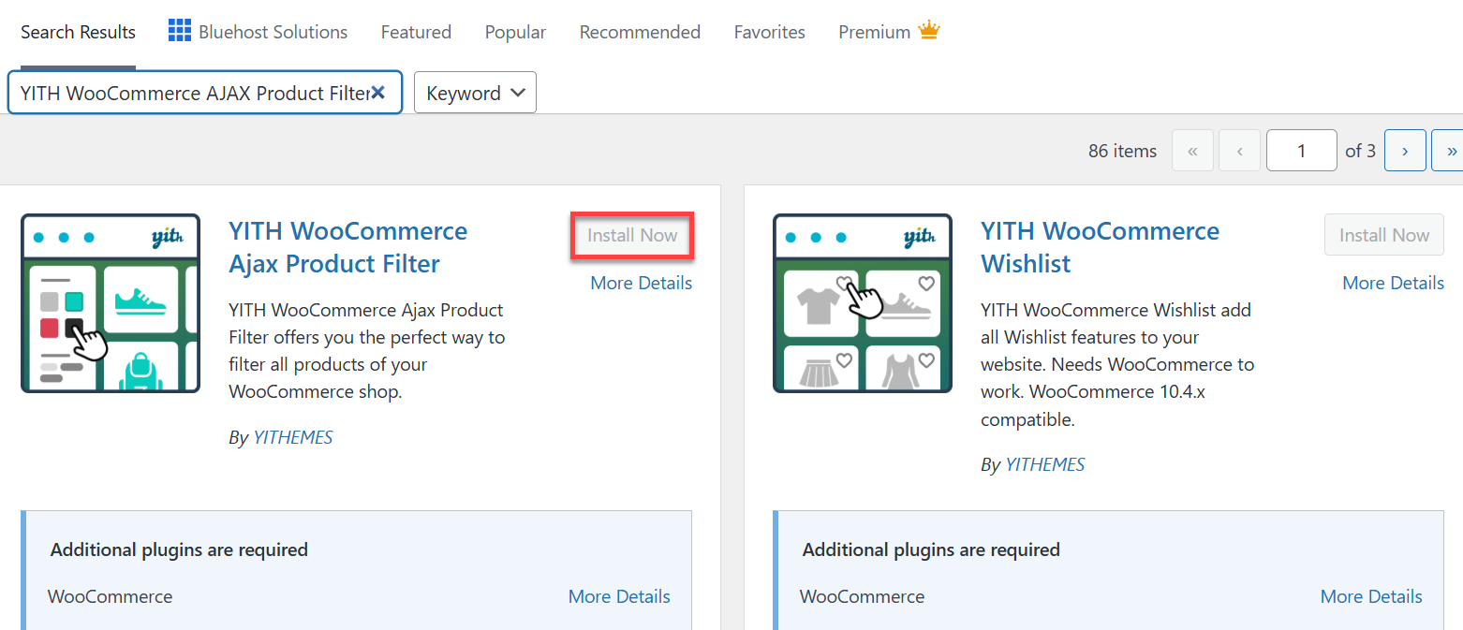The height and width of the screenshot is (630, 1463).
Task: Click the grid icon beside Bluehost Solutions
Action: tap(178, 30)
